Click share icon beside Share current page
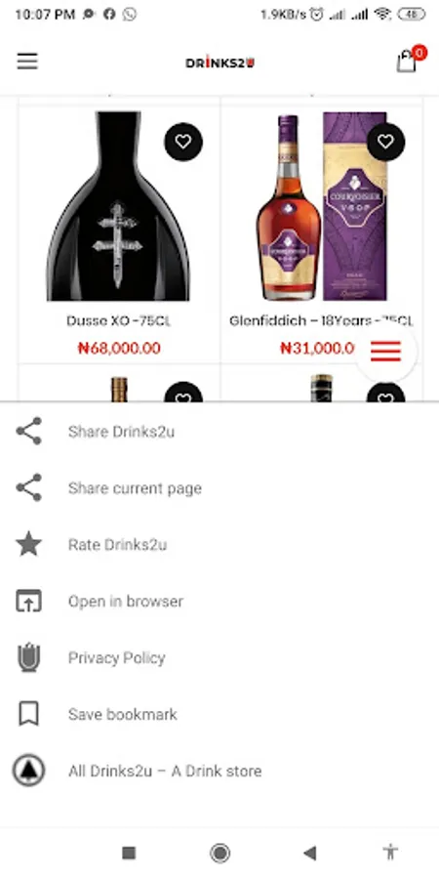 tap(28, 487)
